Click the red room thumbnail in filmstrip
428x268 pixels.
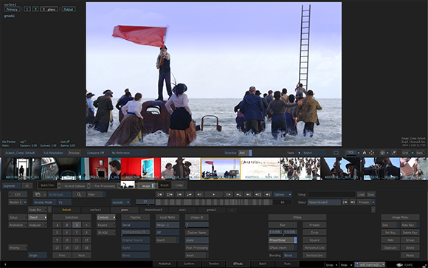[x=140, y=168]
